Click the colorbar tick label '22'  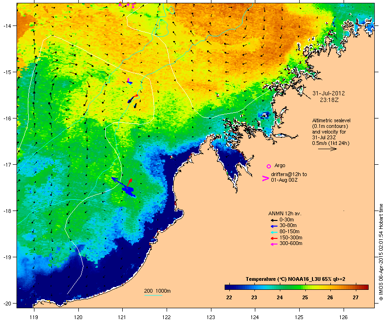coord(229,297)
